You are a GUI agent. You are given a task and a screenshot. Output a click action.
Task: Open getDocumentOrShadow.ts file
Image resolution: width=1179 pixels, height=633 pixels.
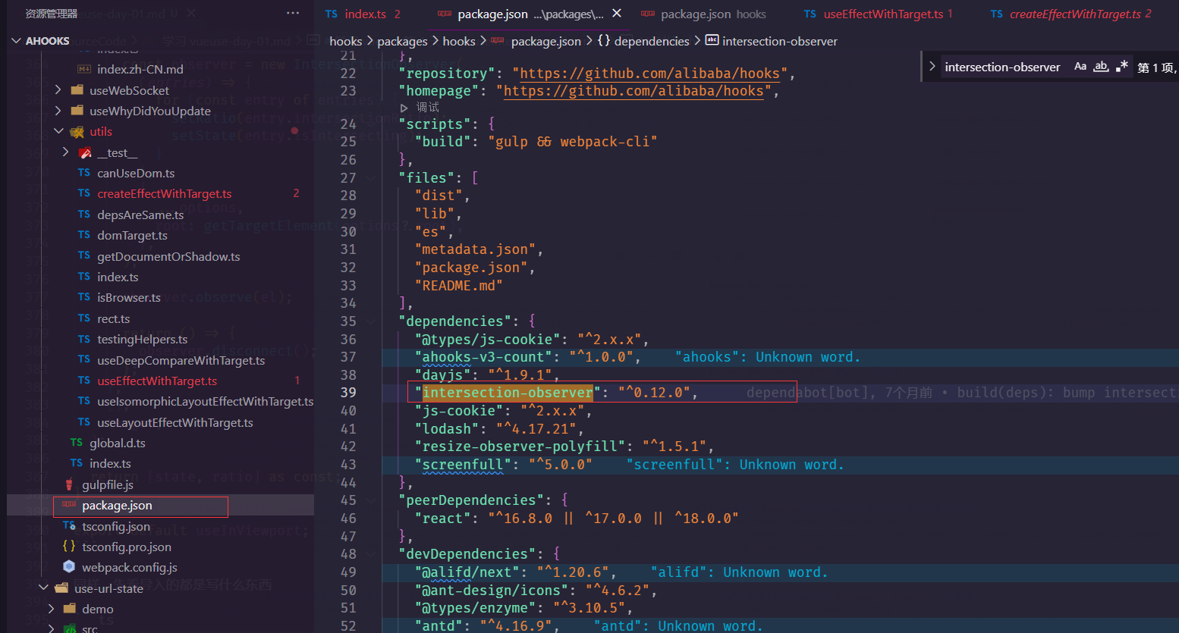coord(168,256)
